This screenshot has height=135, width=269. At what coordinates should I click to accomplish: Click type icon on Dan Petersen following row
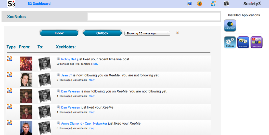point(9,91)
